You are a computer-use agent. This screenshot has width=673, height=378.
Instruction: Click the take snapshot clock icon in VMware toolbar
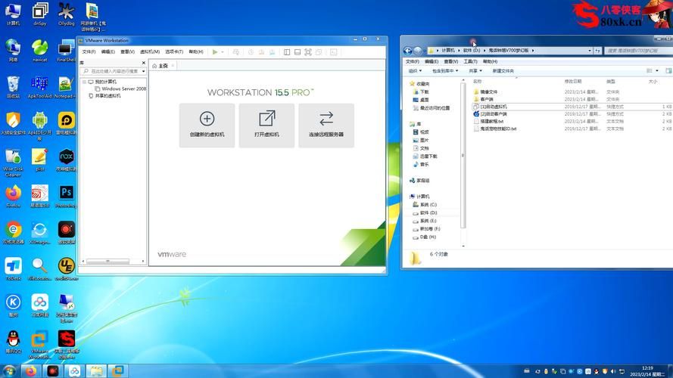click(251, 52)
